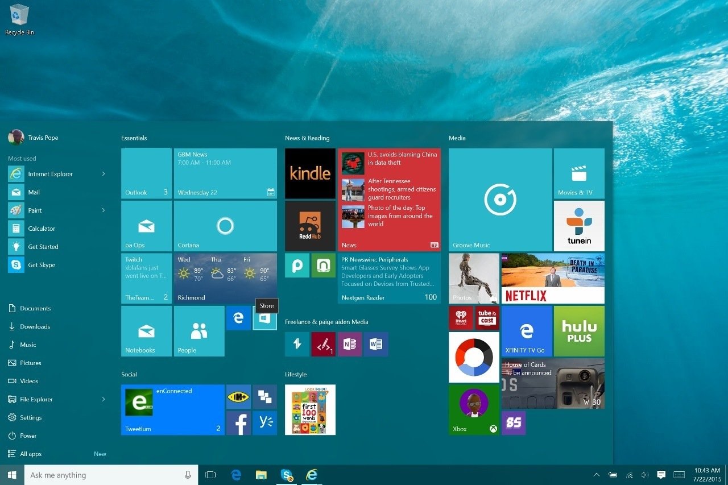Open XFINITY TV Go tile
Image resolution: width=728 pixels, height=485 pixels.
click(x=527, y=331)
